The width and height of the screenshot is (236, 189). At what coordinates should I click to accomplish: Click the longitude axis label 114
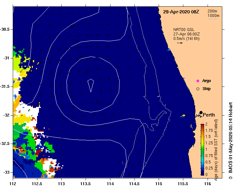(x=110, y=184)
